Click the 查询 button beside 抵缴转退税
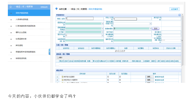Image resolution: width=195 pixels, height=106 pixels. coord(156,29)
